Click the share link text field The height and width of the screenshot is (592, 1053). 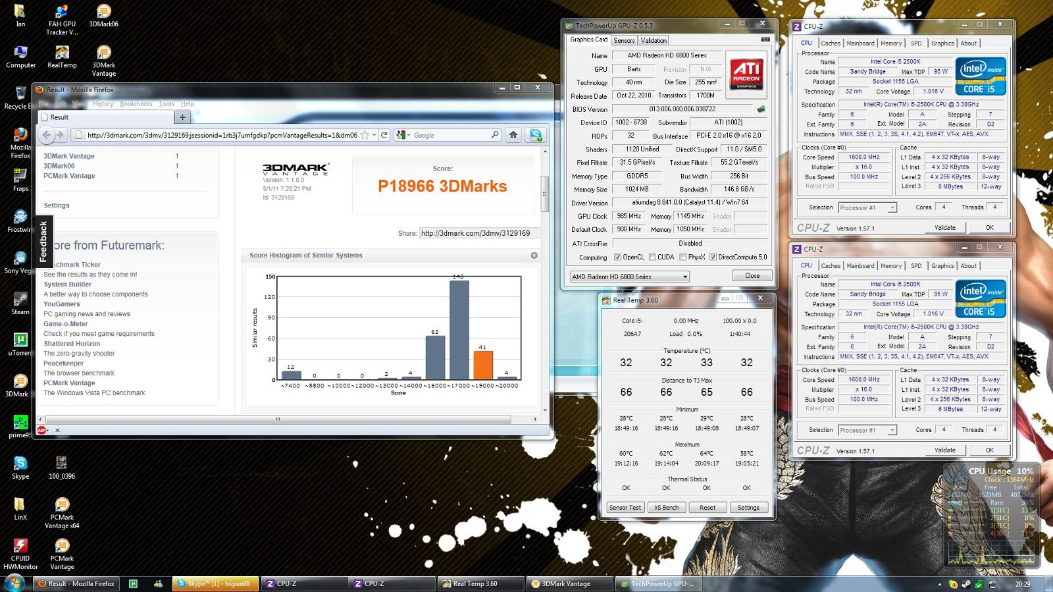pyautogui.click(x=480, y=233)
